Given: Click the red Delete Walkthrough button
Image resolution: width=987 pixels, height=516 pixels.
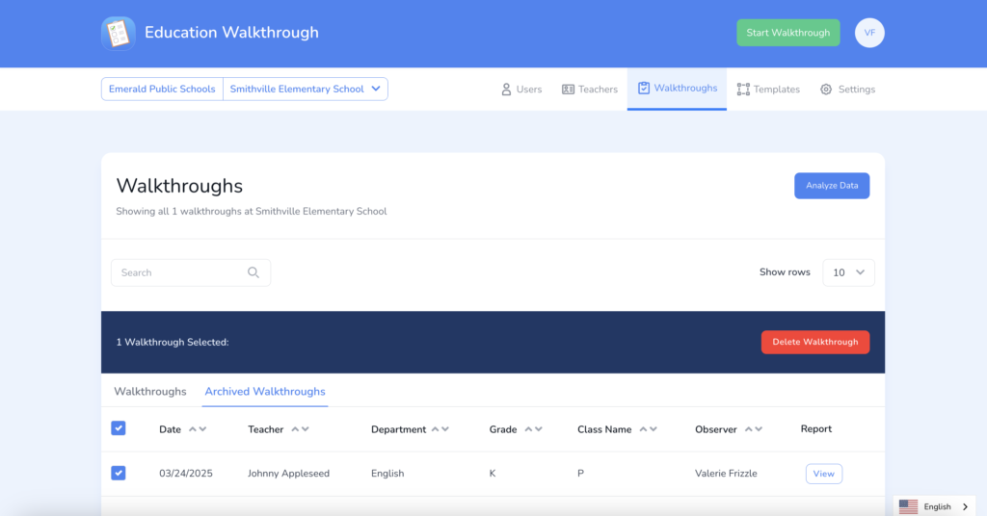Looking at the screenshot, I should (815, 342).
